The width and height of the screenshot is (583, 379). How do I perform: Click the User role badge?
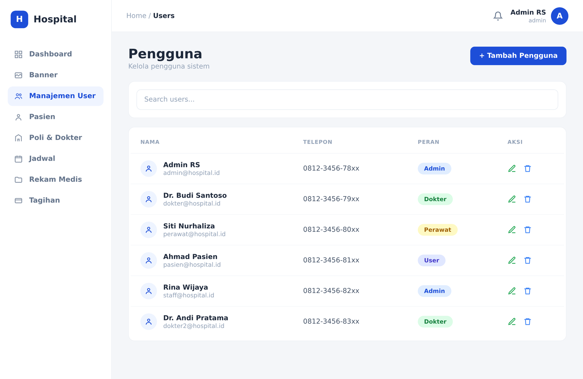pos(431,260)
